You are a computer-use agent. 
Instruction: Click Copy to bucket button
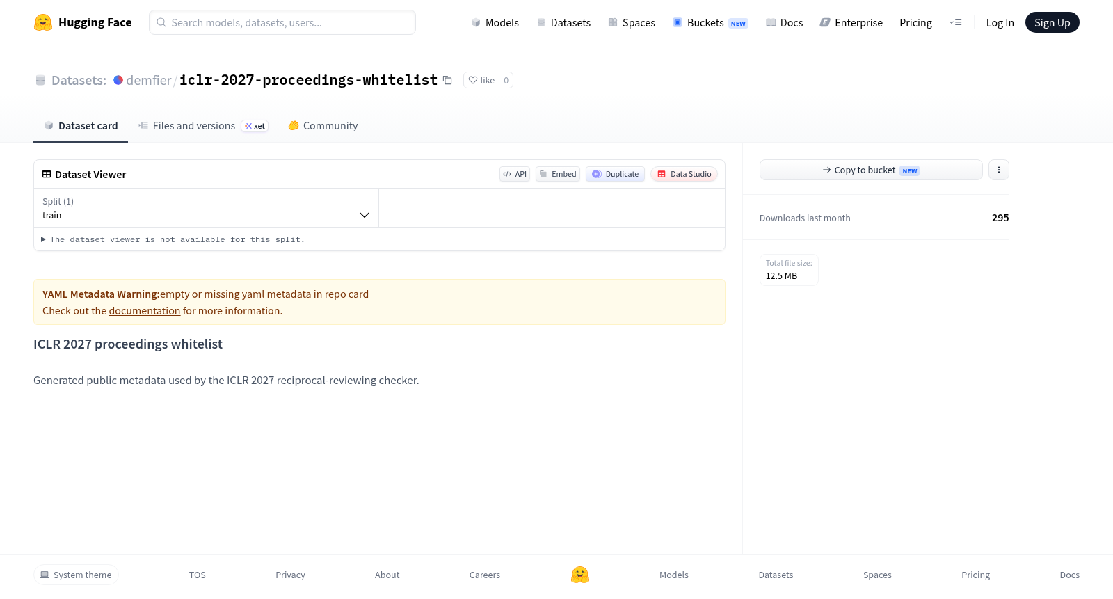tap(871, 170)
